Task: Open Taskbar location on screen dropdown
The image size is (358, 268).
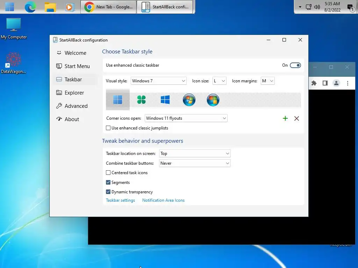Action: coord(195,154)
